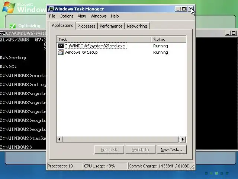Click the Switch To button
Screen dimensions: 238x179
[x=141, y=150]
